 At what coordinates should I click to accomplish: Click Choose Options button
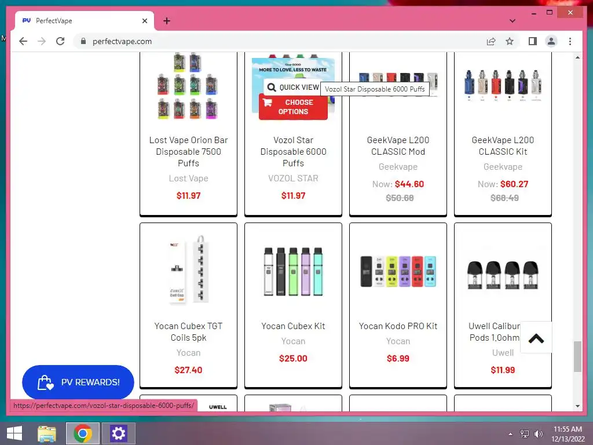pos(293,107)
